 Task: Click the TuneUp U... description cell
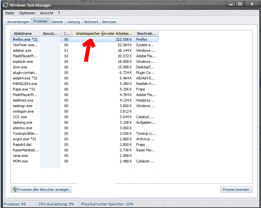pos(146,133)
